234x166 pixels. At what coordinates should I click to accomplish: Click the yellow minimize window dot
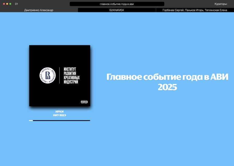(x=7, y=4)
